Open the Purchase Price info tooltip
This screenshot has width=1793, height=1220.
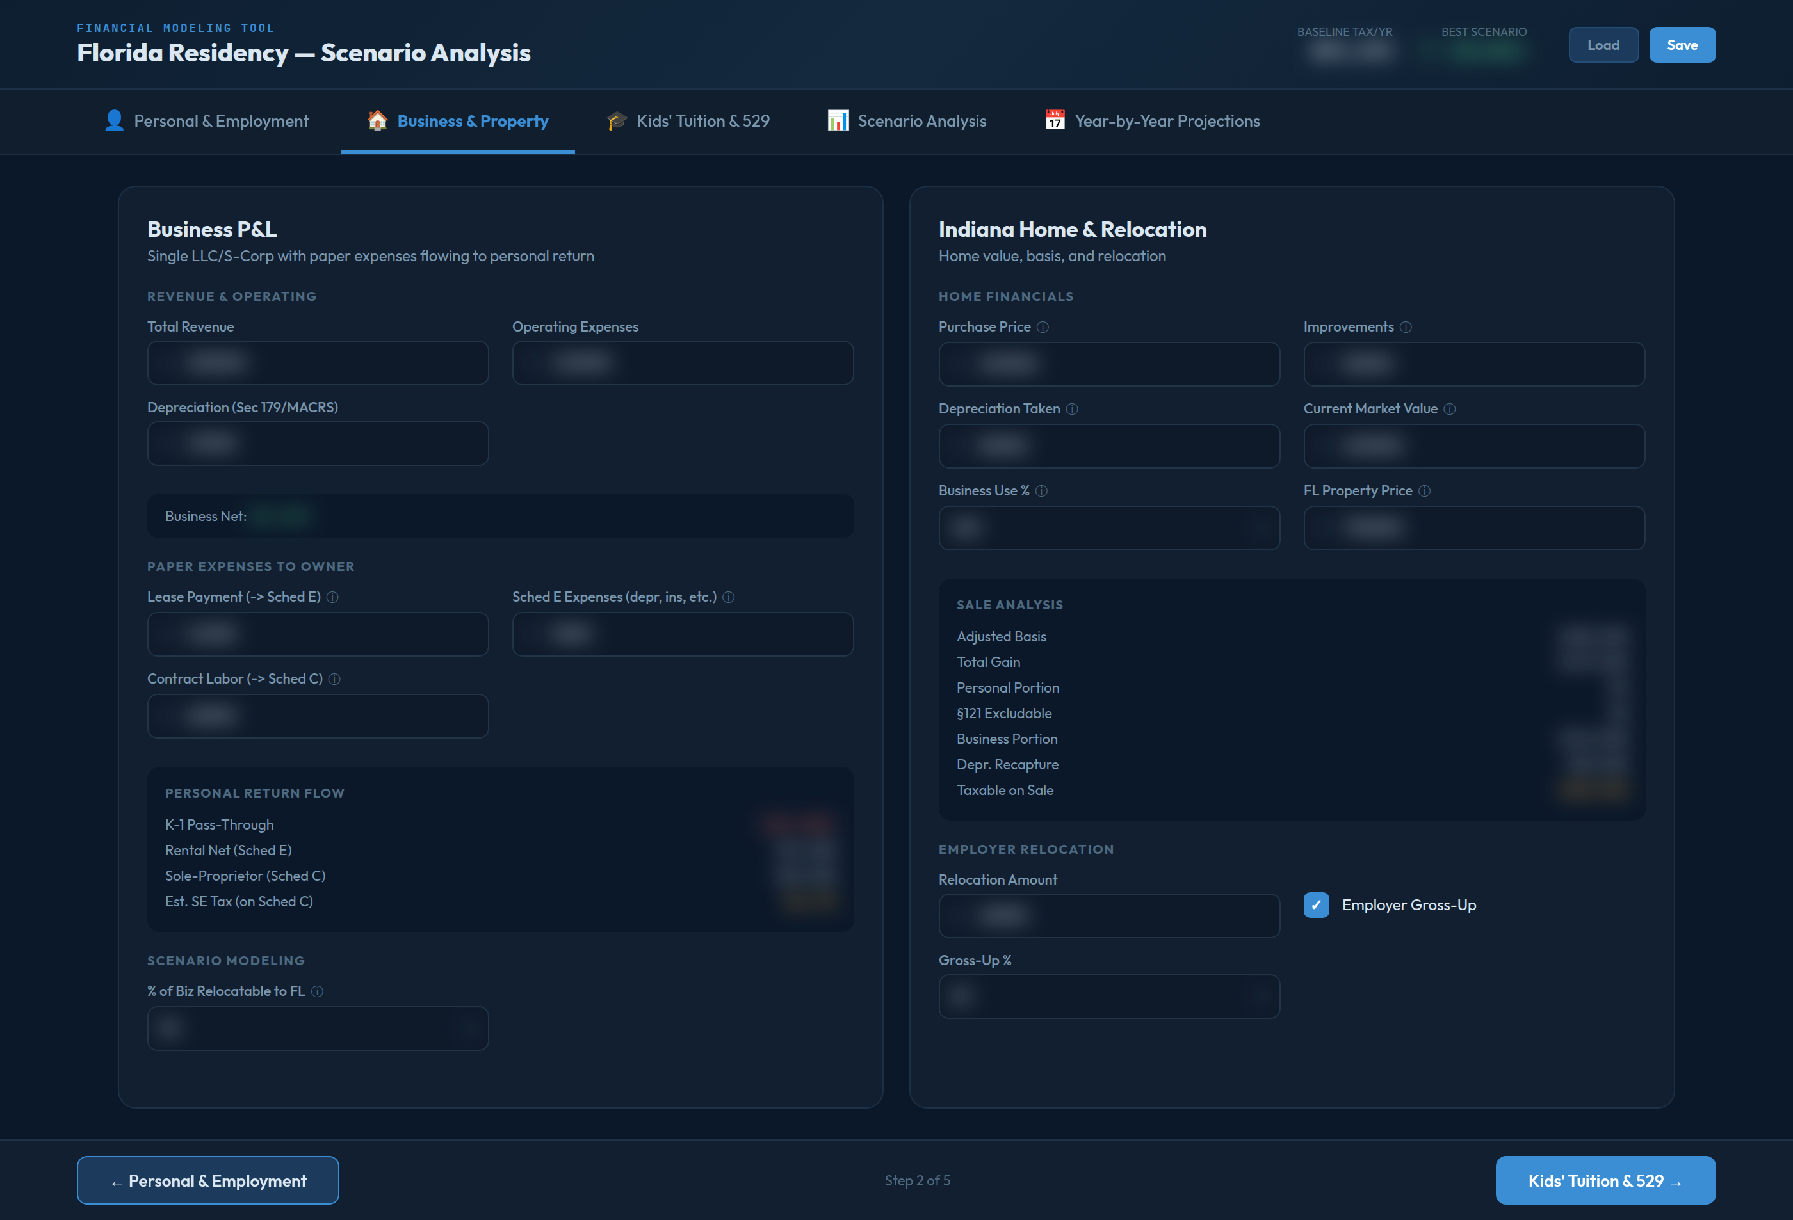(x=1043, y=327)
